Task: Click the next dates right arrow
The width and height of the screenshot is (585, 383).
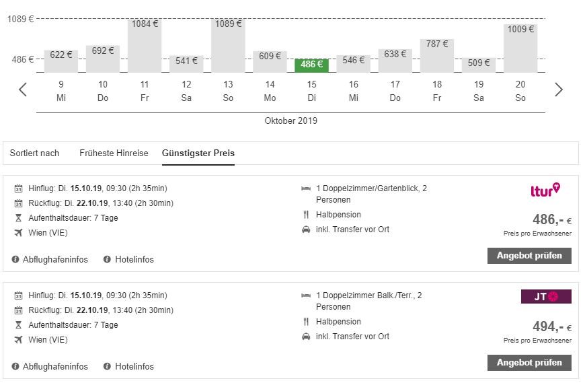Action: 558,90
